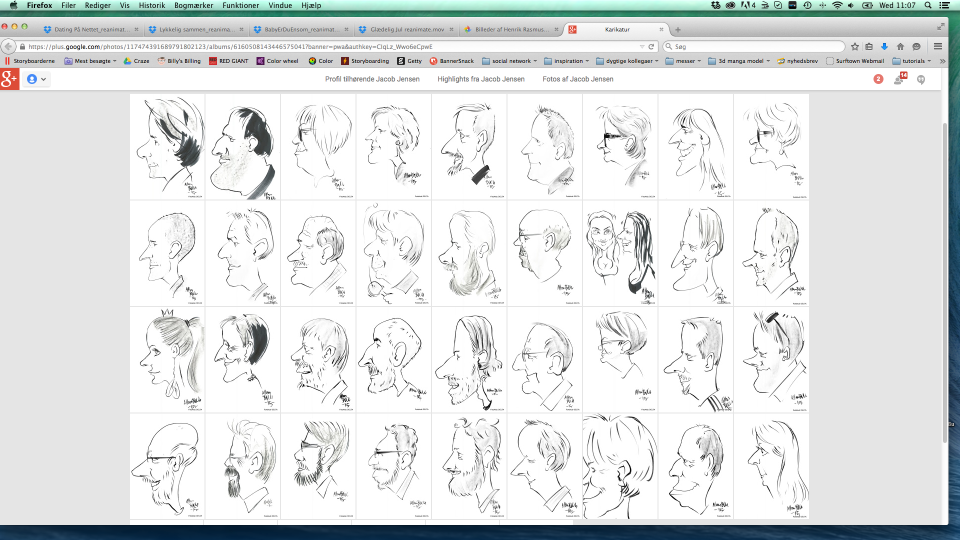Reload the page with refresh icon

tap(651, 46)
